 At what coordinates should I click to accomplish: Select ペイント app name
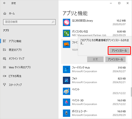pos(76,89)
